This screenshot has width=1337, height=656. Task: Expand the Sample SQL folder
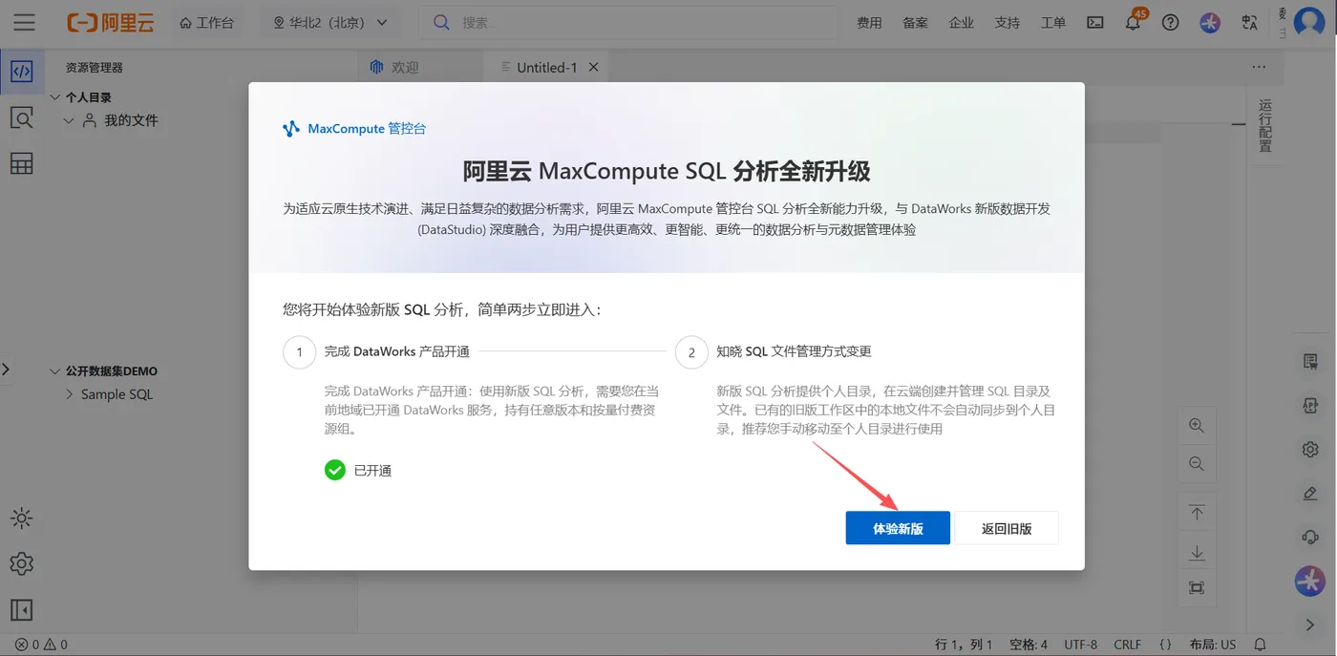(x=69, y=394)
